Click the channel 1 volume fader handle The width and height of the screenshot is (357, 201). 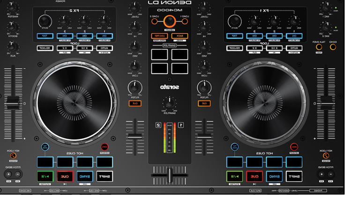pos(204,136)
